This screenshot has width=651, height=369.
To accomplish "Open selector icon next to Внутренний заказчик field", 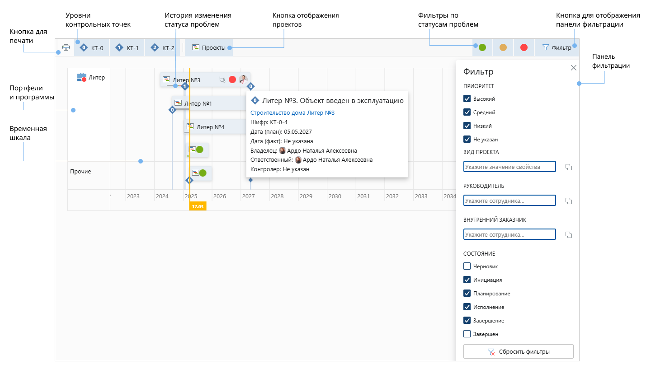I will pos(569,235).
